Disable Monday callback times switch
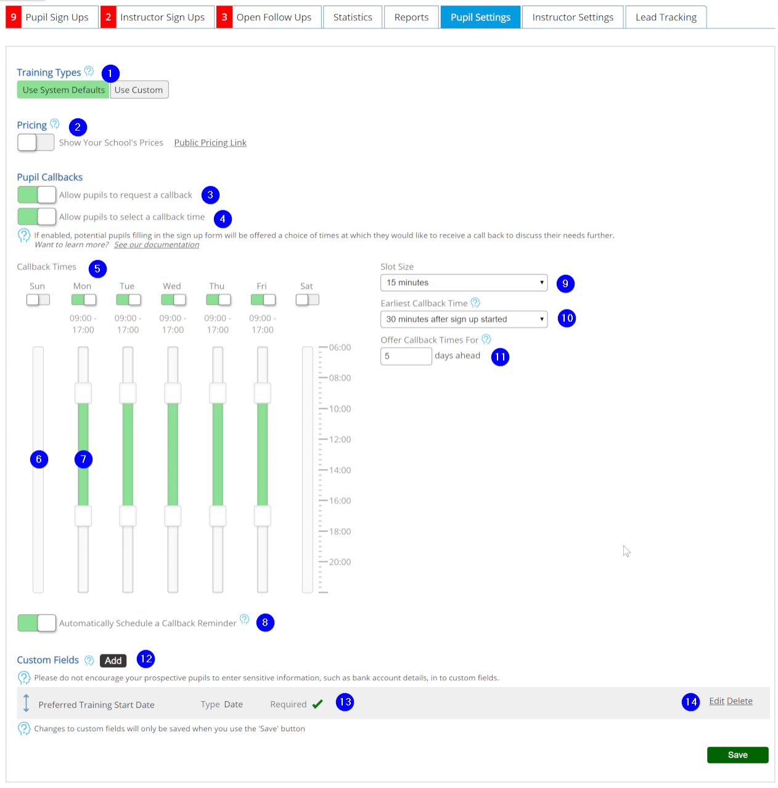The width and height of the screenshot is (778, 788). click(83, 300)
